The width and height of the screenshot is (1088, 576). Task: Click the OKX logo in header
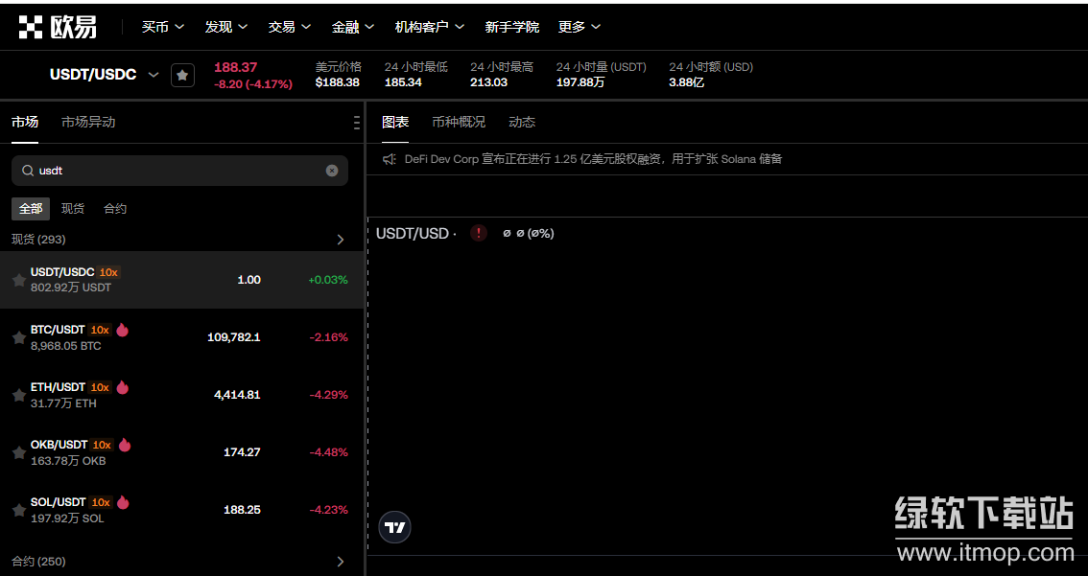58,27
